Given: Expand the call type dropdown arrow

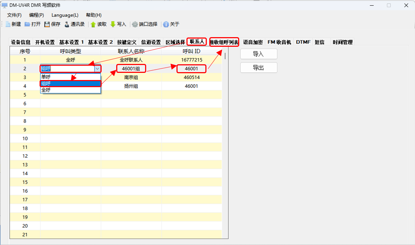Looking at the screenshot, I should pos(97,69).
